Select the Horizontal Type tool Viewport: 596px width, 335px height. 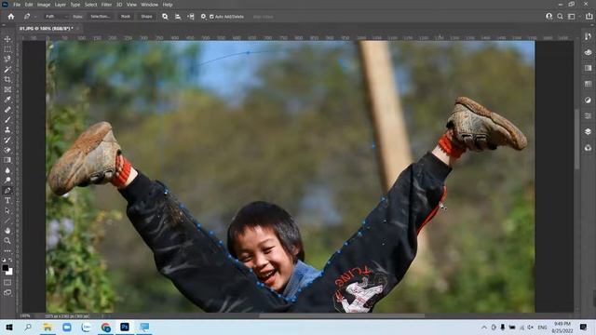pyautogui.click(x=7, y=200)
